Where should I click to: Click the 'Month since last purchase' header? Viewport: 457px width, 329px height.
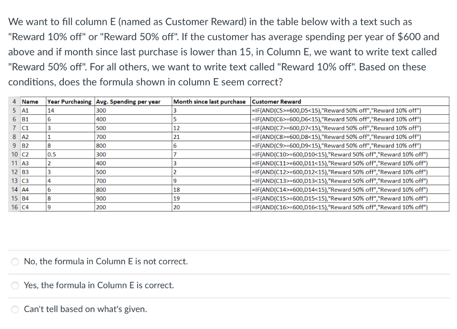pos(209,101)
